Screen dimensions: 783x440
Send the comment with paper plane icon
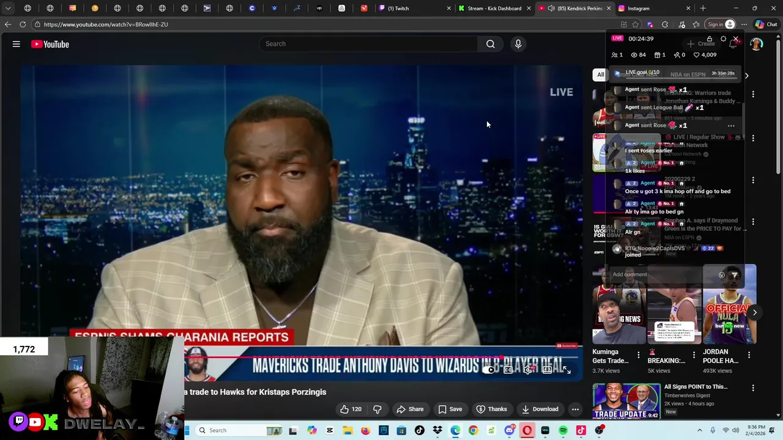tap(734, 275)
